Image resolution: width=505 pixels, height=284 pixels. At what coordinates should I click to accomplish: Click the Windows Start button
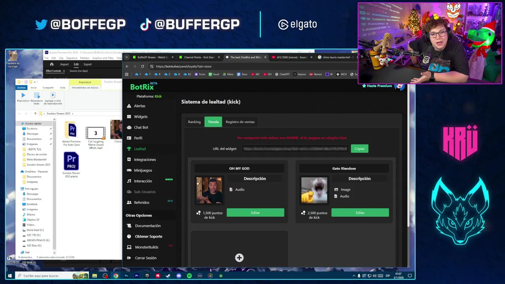point(10,276)
